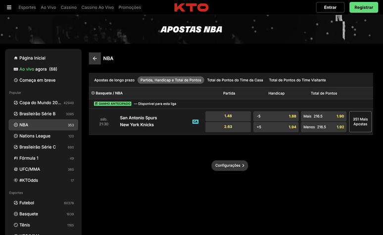Viewport: 383px width, 235px height.
Task: Open Fórmula 1 sidebar entry
Action: coord(43,158)
